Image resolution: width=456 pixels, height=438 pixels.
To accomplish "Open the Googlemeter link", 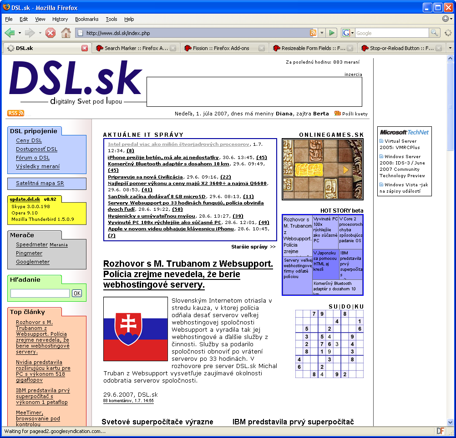I will (x=33, y=262).
